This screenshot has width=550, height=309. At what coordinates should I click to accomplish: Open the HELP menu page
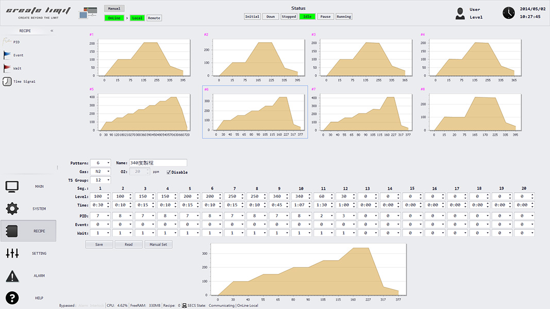[x=28, y=298]
